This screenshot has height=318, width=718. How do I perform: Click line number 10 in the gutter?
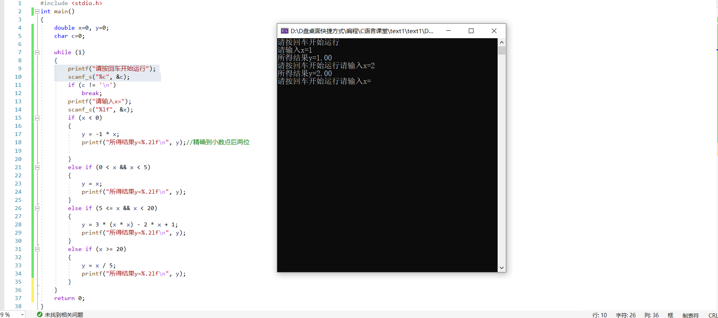[18, 77]
